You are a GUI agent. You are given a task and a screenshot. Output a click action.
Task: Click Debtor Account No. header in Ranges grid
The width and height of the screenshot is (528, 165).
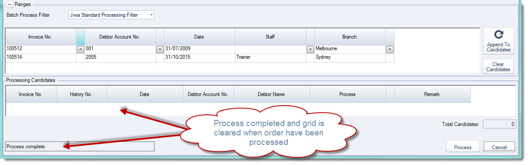pyautogui.click(x=120, y=37)
